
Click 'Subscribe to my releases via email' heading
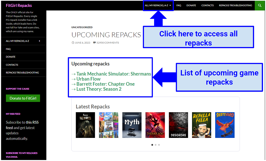tap(21, 155)
